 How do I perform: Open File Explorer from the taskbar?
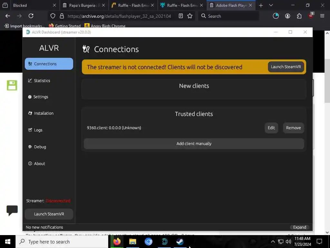tap(132, 242)
